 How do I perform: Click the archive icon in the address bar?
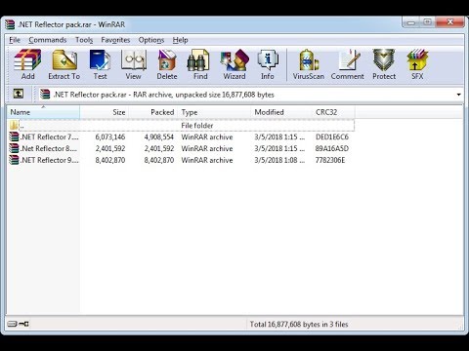45,95
